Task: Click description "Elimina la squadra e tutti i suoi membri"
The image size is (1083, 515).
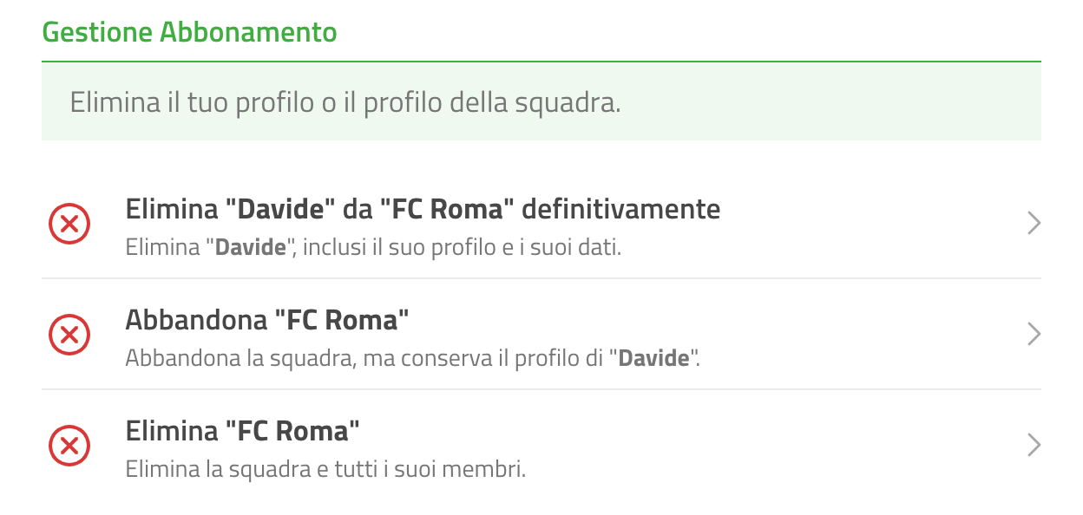Action: point(326,470)
